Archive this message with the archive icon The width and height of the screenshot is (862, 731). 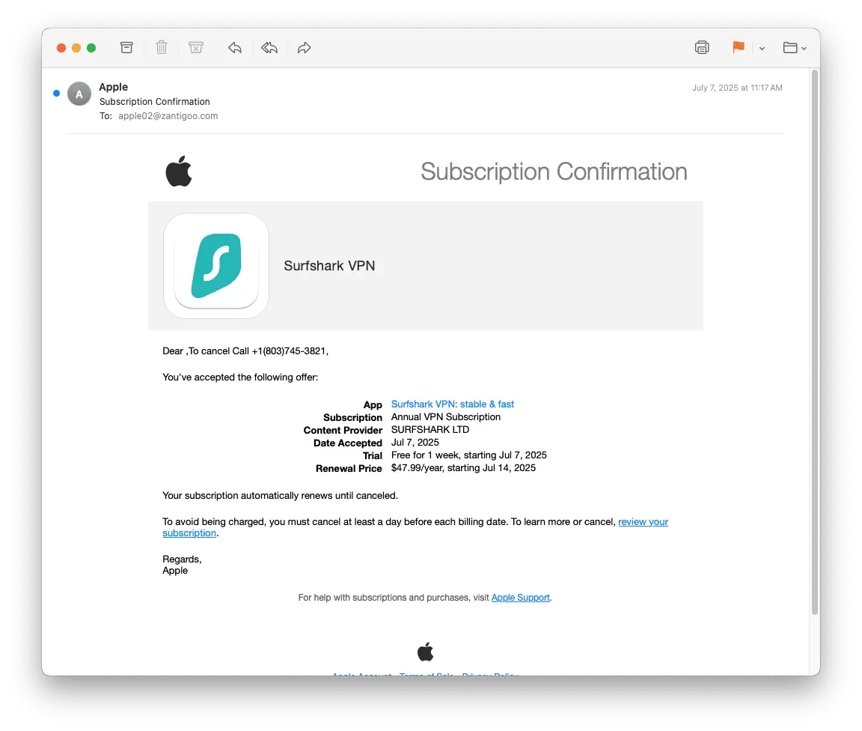(x=126, y=47)
